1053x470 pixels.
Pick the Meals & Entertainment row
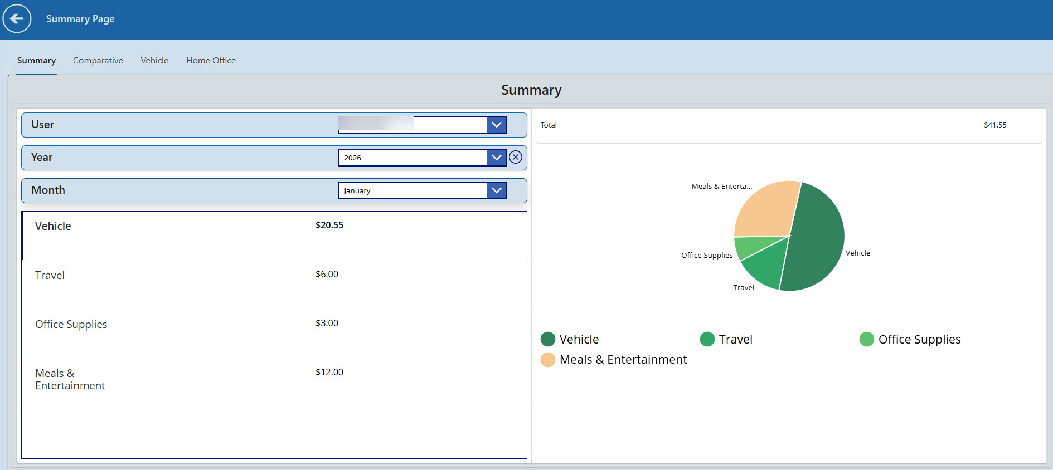pyautogui.click(x=274, y=382)
